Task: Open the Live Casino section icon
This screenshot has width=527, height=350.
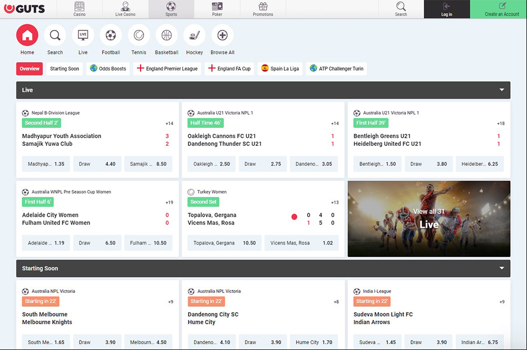Action: pyautogui.click(x=125, y=9)
